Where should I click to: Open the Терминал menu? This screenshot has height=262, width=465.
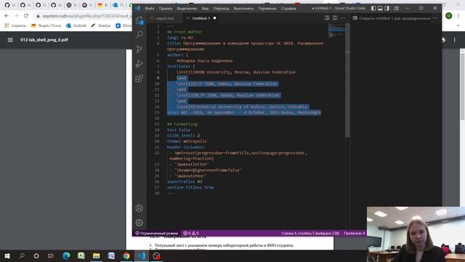click(x=267, y=8)
